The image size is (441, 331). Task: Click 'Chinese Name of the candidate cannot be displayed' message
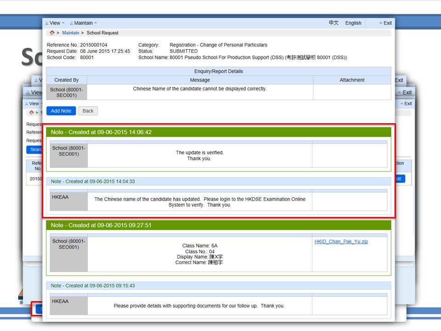point(200,89)
